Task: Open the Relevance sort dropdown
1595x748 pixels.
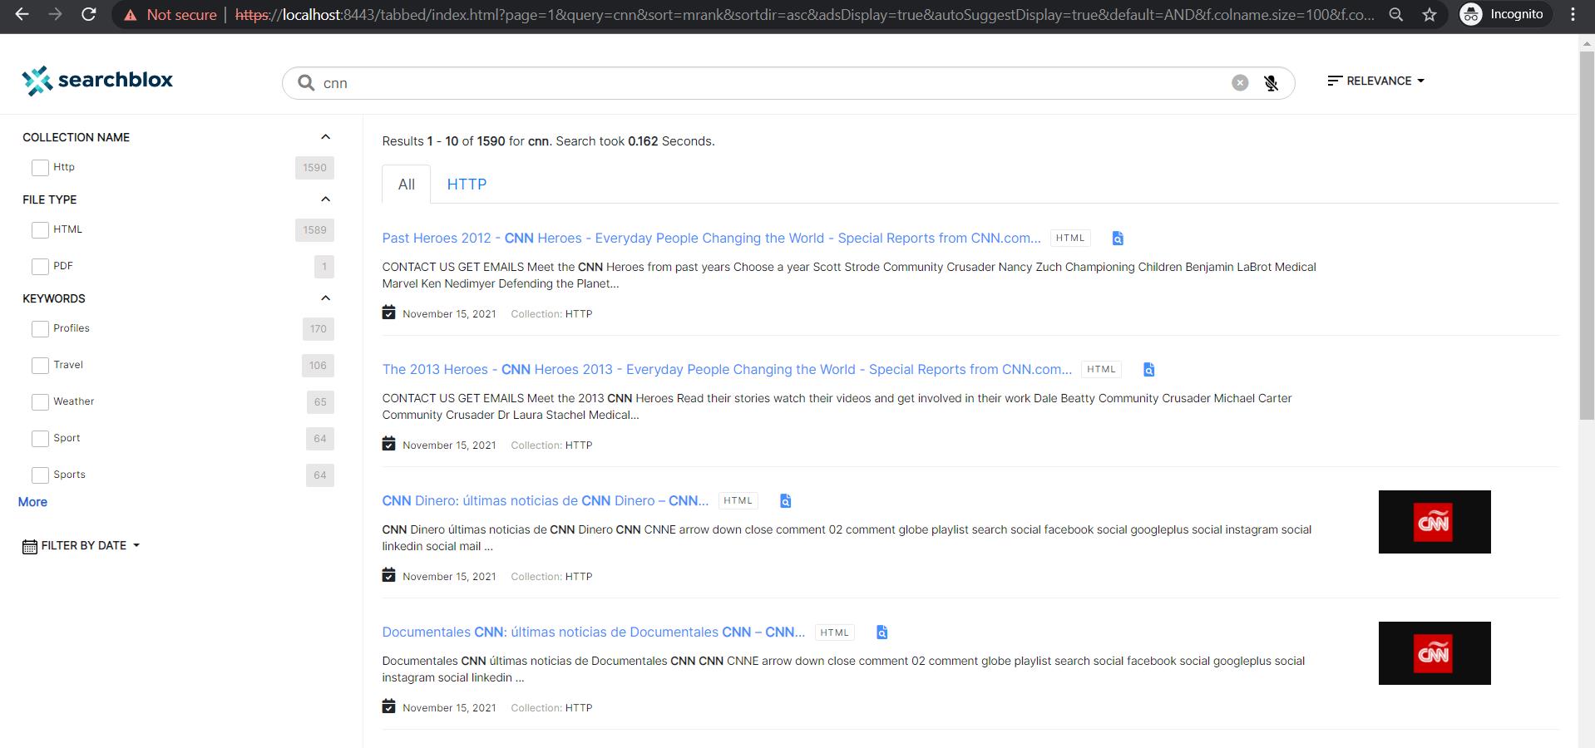Action: 1376,81
